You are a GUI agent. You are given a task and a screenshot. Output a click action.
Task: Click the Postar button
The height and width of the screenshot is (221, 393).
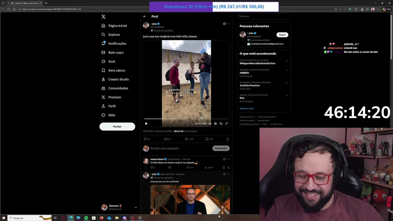117,126
